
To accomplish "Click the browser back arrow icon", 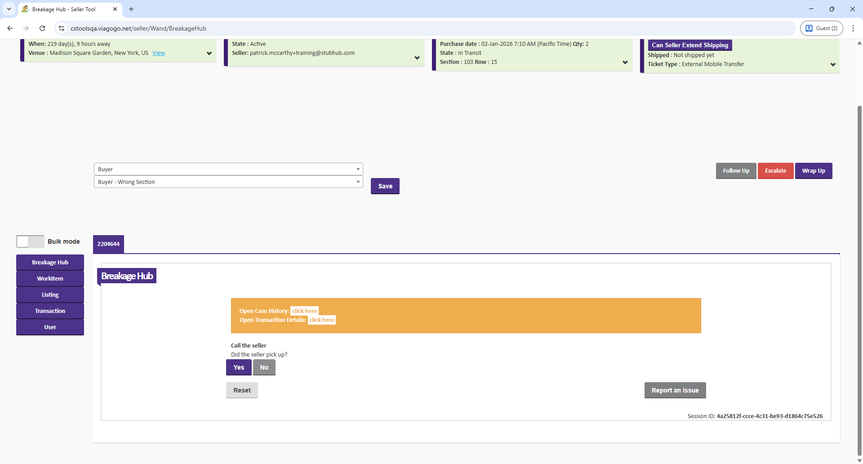I will coord(10,28).
